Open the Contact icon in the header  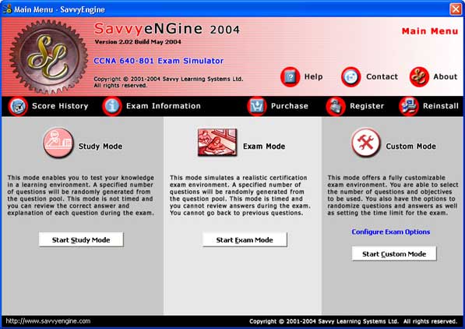click(351, 77)
